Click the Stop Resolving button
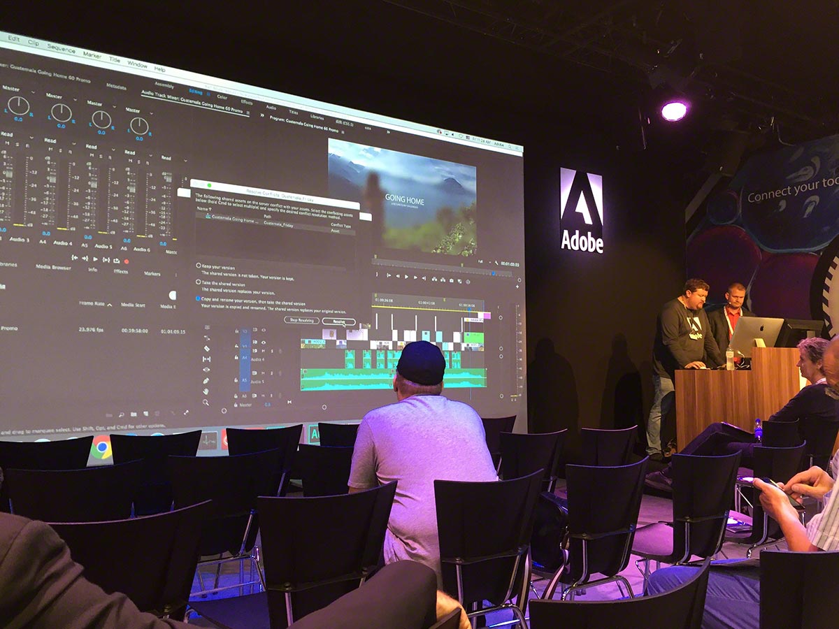 coord(301,320)
